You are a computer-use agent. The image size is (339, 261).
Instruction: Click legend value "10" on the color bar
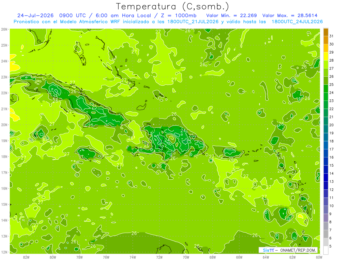tap(331, 206)
